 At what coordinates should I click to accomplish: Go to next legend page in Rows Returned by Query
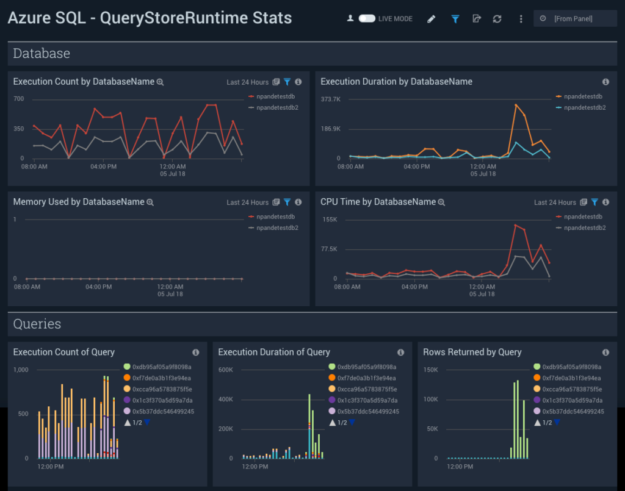coord(557,422)
